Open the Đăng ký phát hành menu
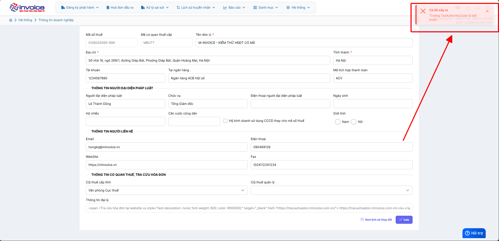Image resolution: width=499 pixels, height=241 pixels. click(80, 8)
